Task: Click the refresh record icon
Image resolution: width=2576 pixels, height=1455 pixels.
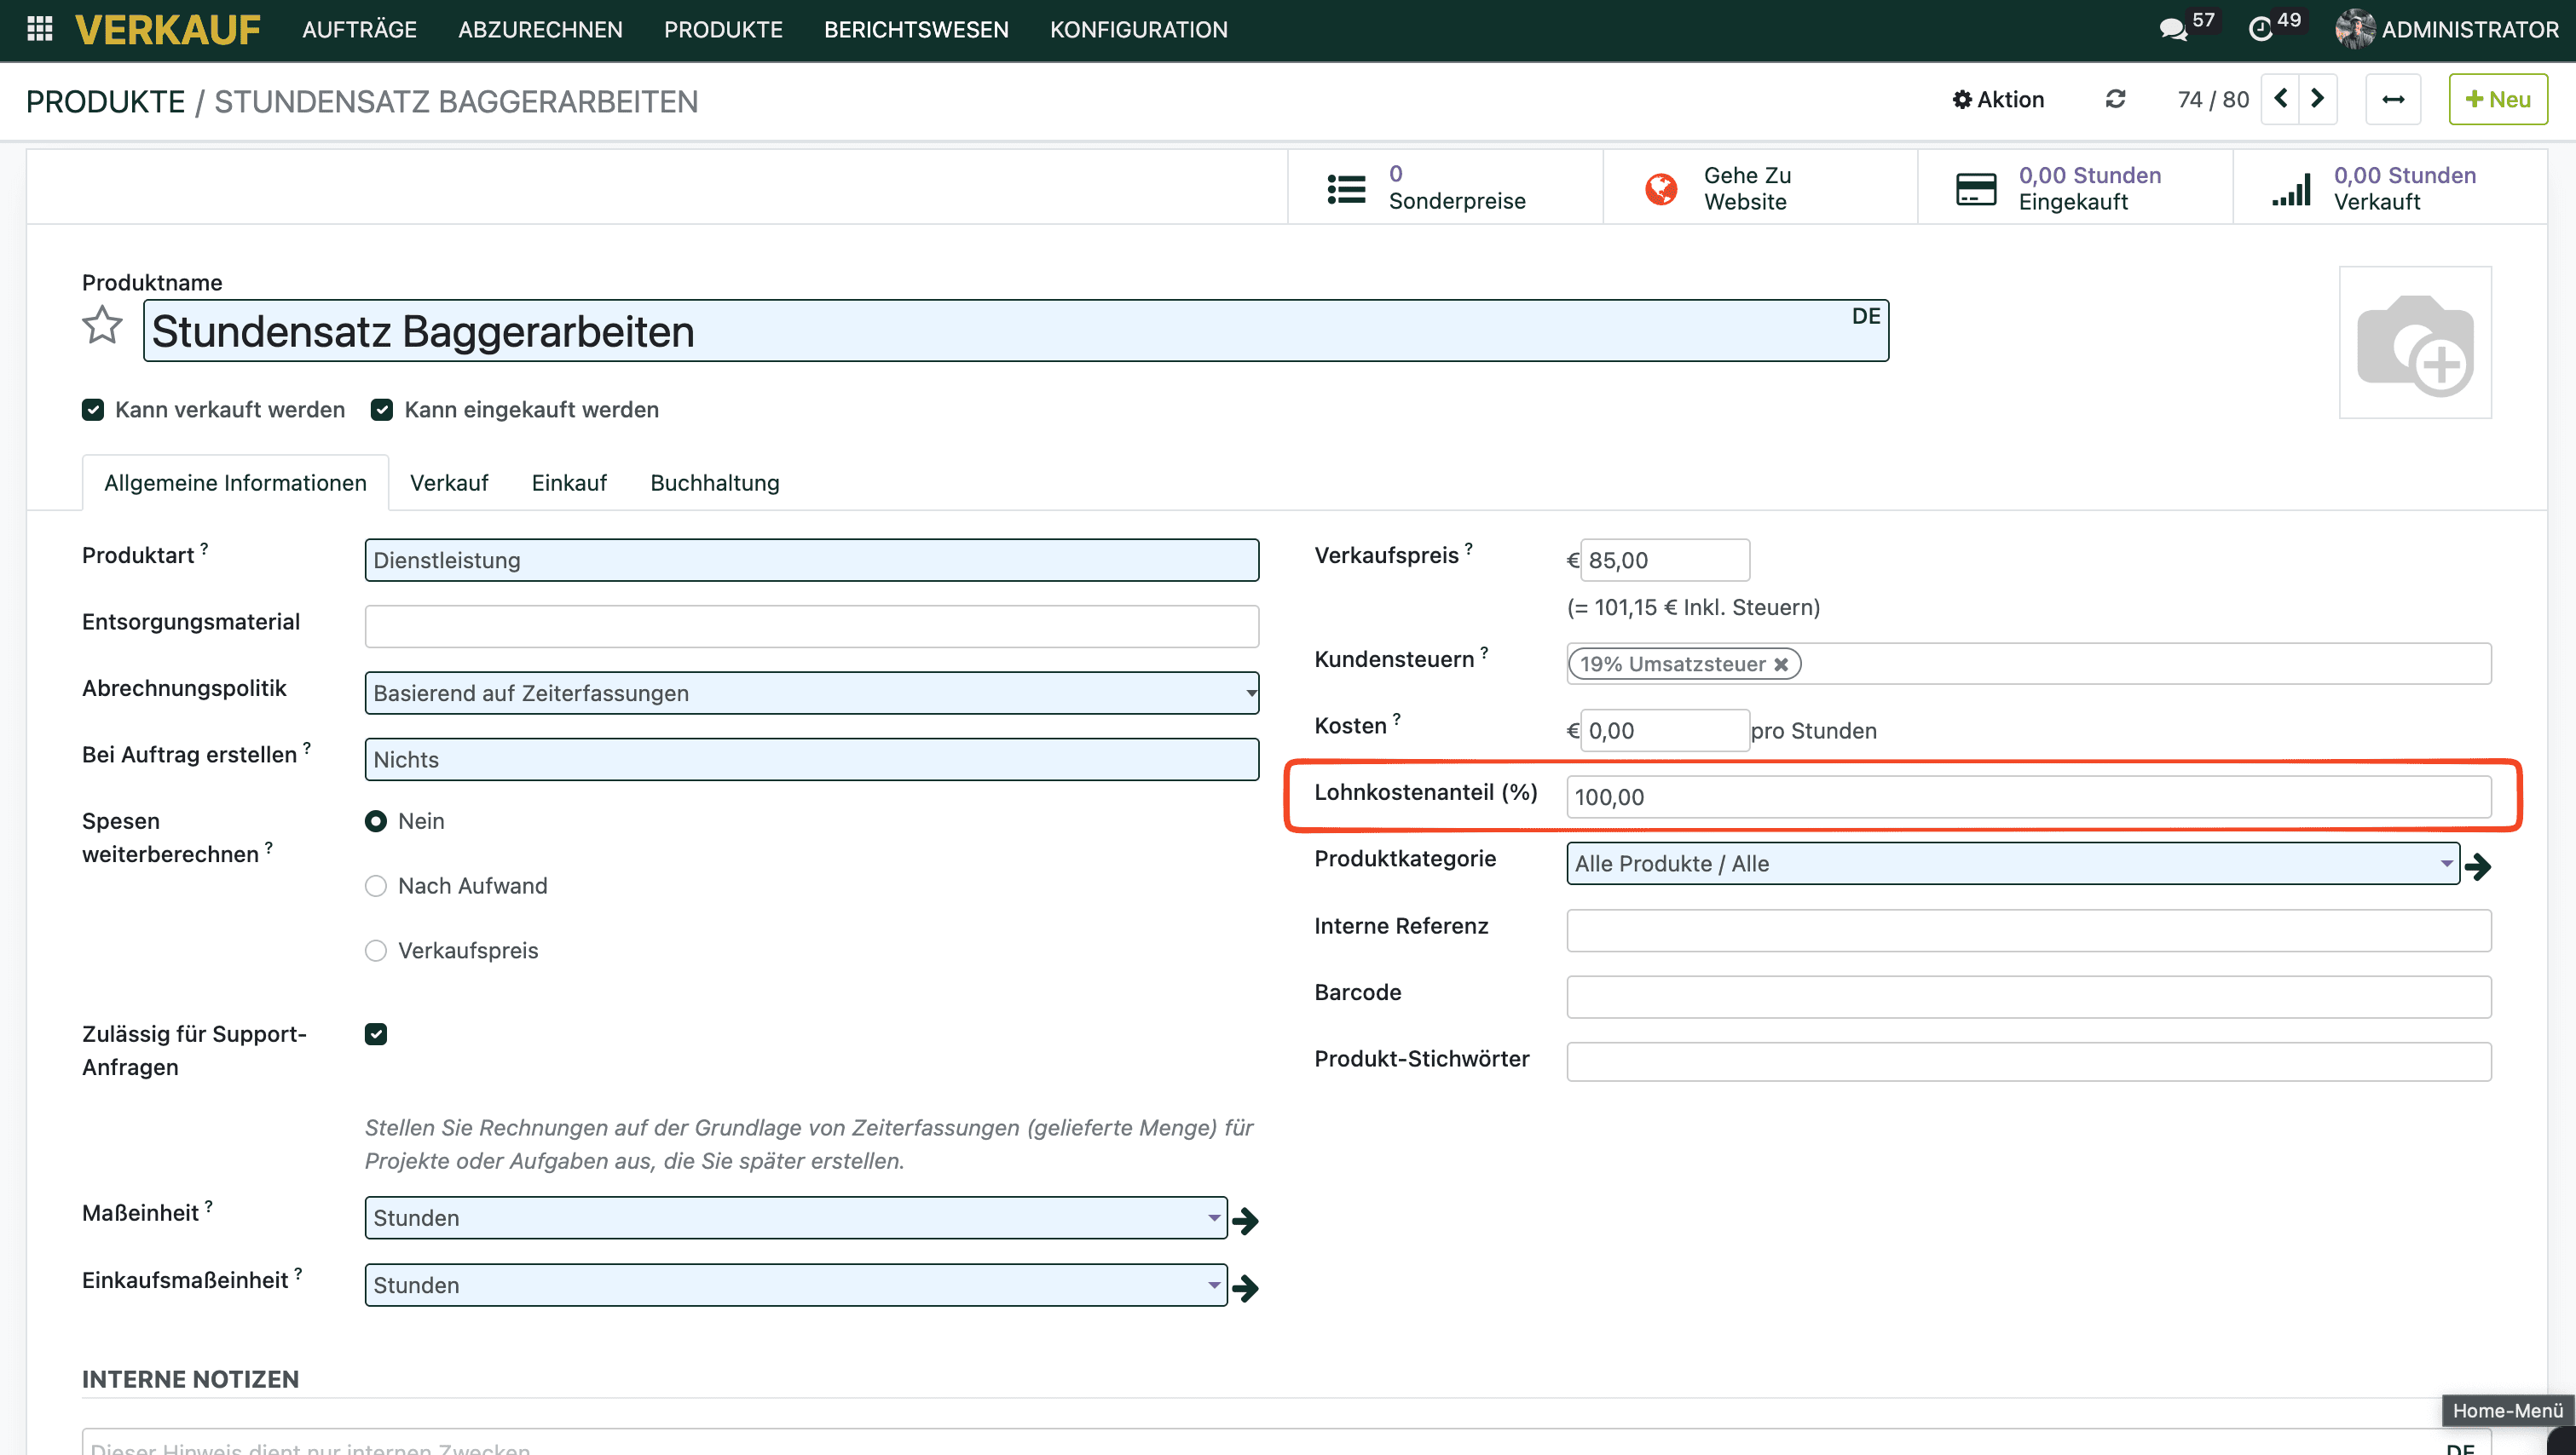Action: (2115, 99)
